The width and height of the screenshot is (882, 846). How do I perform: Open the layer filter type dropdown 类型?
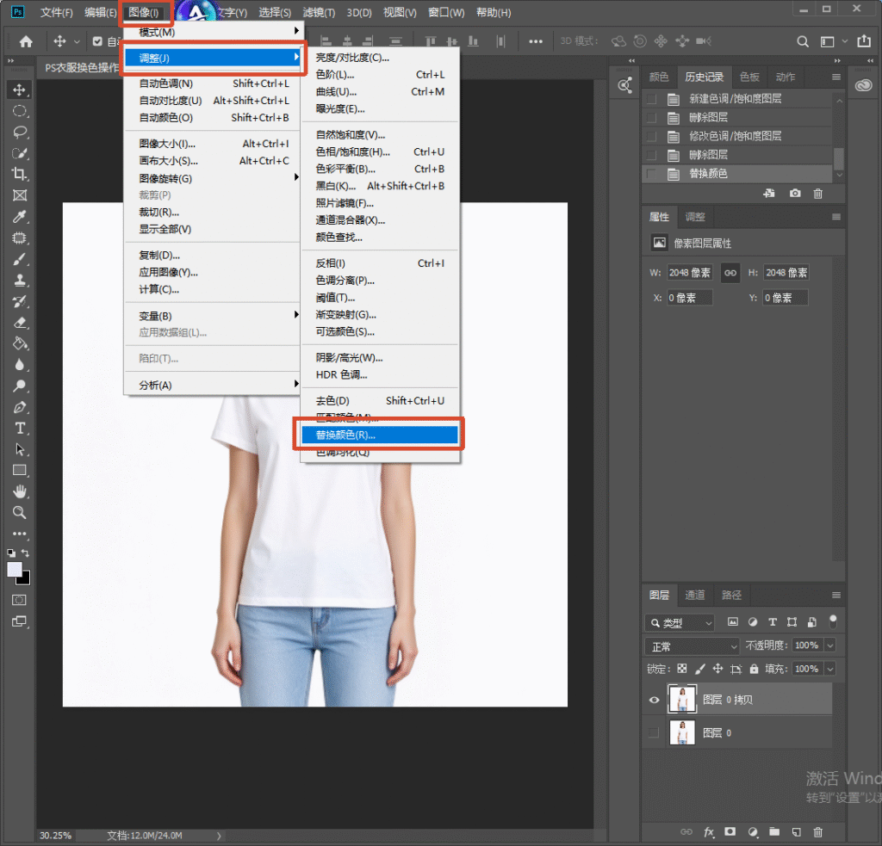tap(680, 622)
